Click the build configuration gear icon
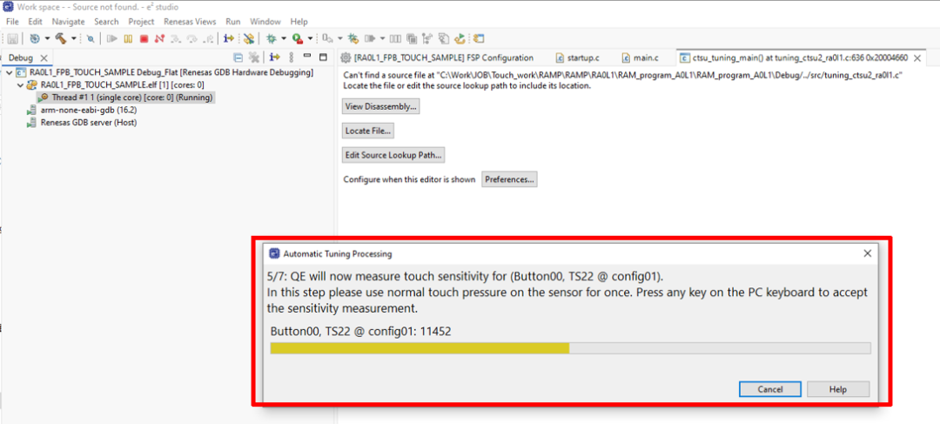Image resolution: width=940 pixels, height=424 pixels. (x=35, y=38)
